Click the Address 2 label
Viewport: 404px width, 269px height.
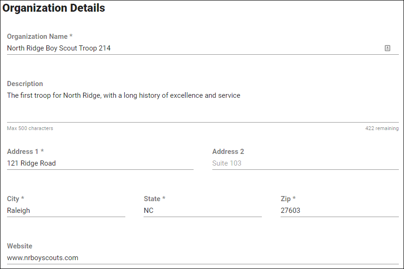[x=228, y=152]
